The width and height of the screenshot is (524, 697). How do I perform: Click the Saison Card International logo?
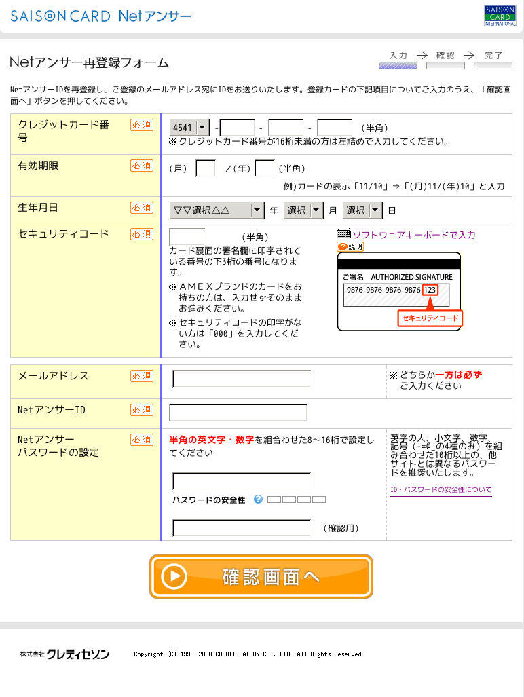point(500,16)
